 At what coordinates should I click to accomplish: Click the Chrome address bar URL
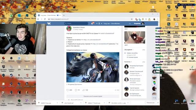pos(60,19)
